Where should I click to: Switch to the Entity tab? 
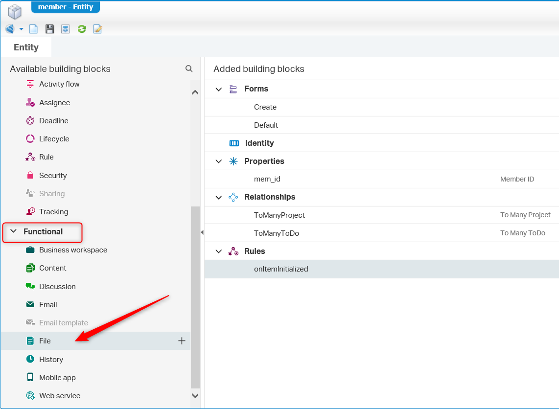point(26,47)
